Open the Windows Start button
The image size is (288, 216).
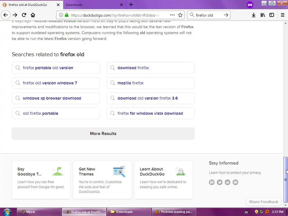point(7,212)
